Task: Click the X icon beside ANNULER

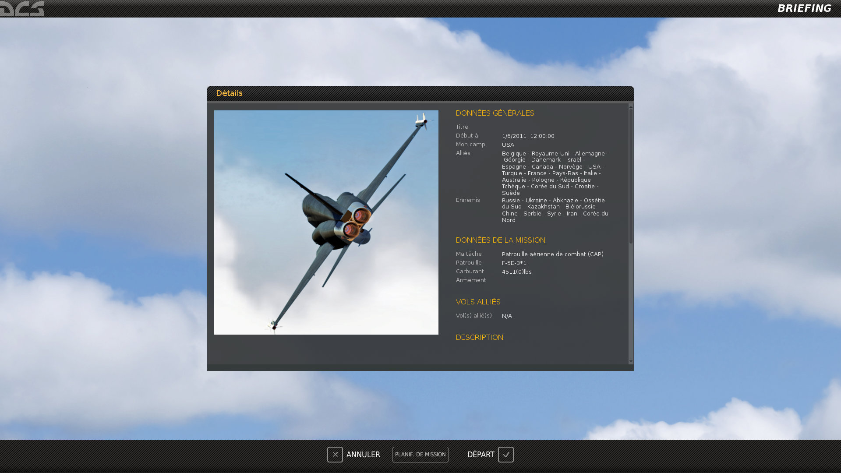Action: tap(335, 455)
